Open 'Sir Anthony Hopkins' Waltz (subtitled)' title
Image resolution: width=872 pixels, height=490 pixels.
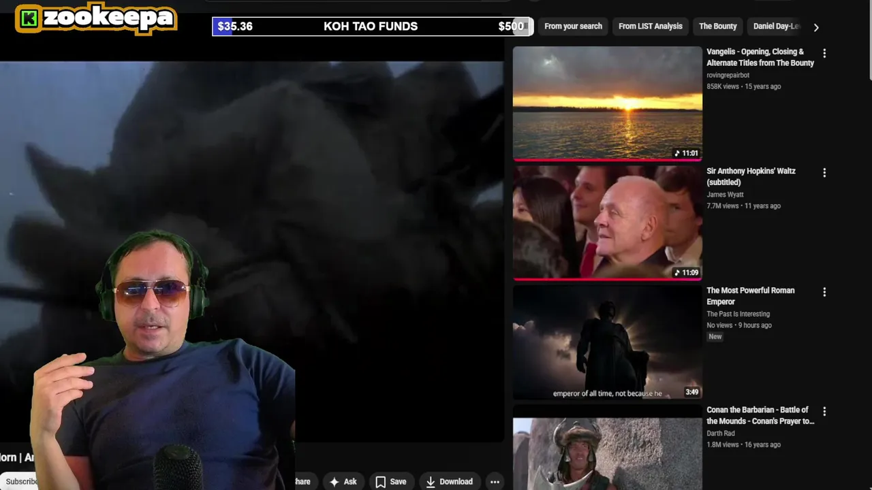click(x=751, y=176)
